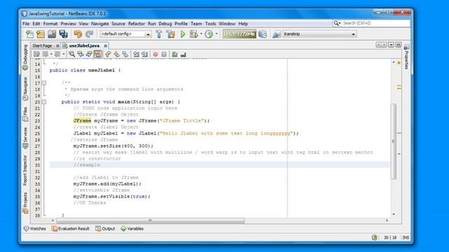
Task: Click the memory usage garbage collection bar
Action: point(239,34)
